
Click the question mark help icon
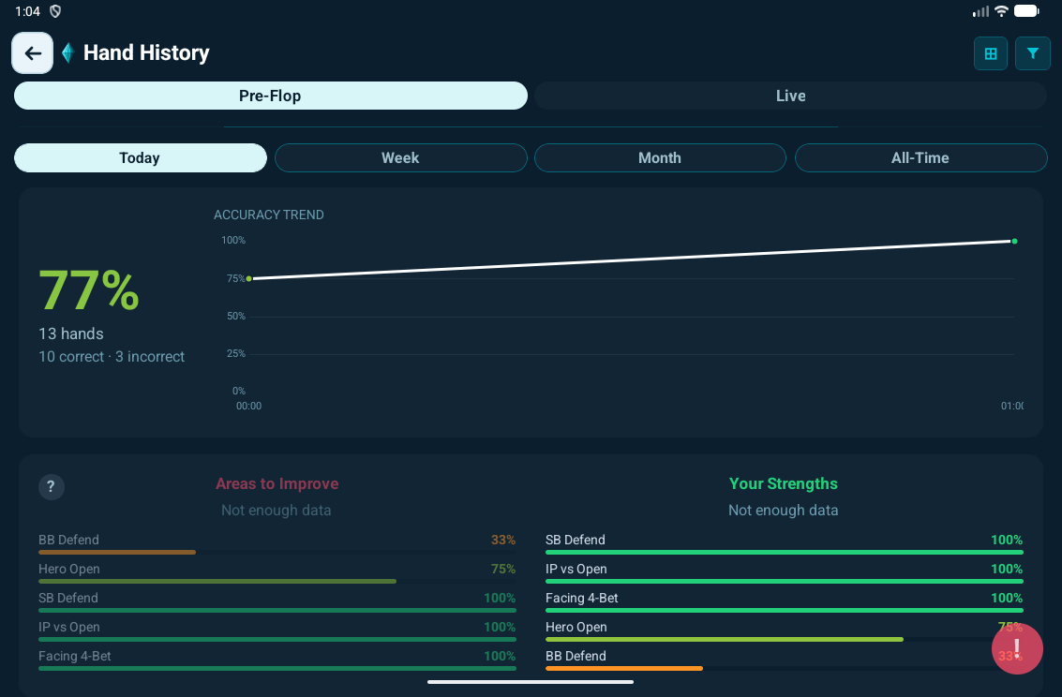[52, 487]
